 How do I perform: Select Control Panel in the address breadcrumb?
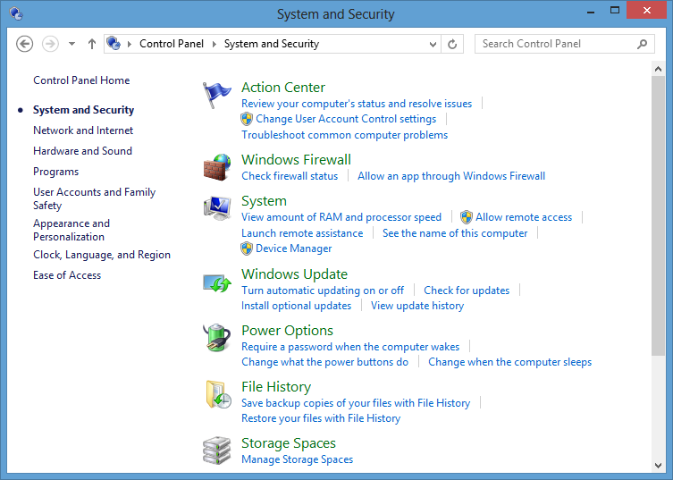point(172,44)
